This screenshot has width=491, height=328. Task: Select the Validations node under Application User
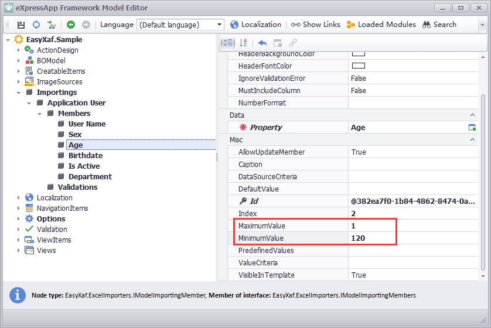pos(77,187)
